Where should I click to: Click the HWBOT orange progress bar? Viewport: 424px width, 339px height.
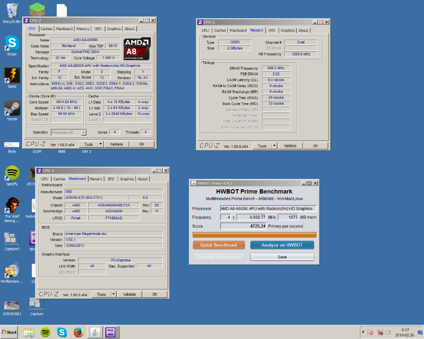tap(254, 234)
